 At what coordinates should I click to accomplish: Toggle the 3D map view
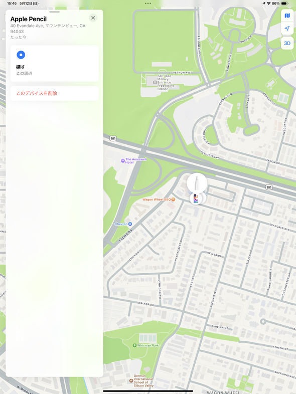[x=287, y=43]
